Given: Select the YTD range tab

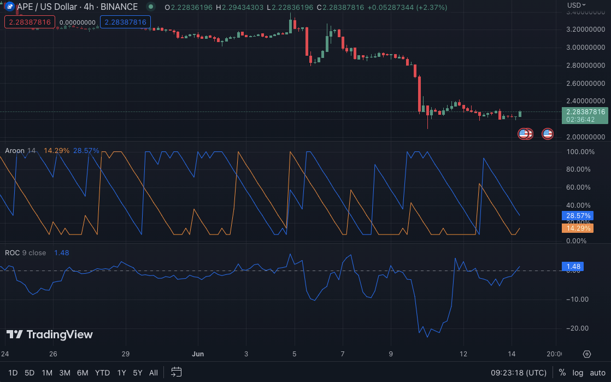Looking at the screenshot, I should (x=102, y=372).
